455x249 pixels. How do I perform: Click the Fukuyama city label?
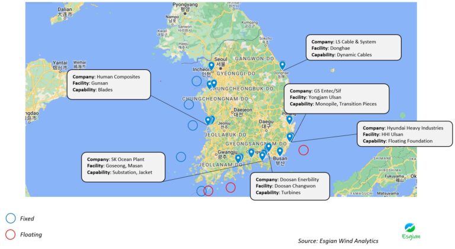tap(395, 178)
